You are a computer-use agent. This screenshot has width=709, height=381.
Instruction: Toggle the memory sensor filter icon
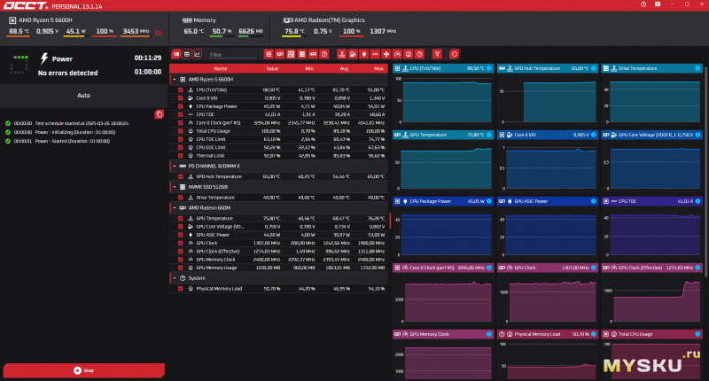click(x=313, y=54)
